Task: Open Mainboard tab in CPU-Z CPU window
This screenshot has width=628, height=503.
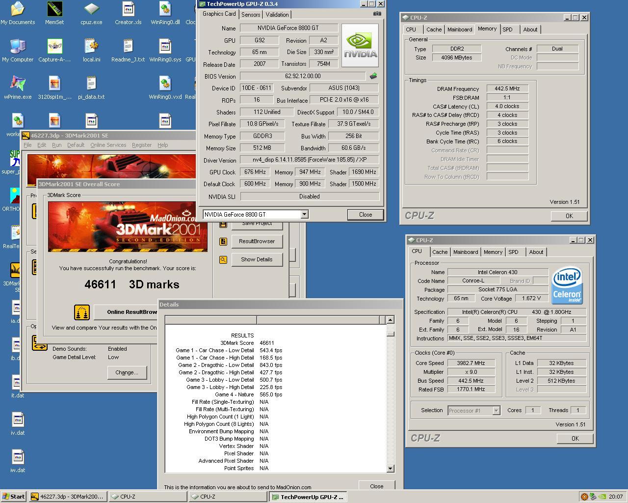Action: point(466,252)
